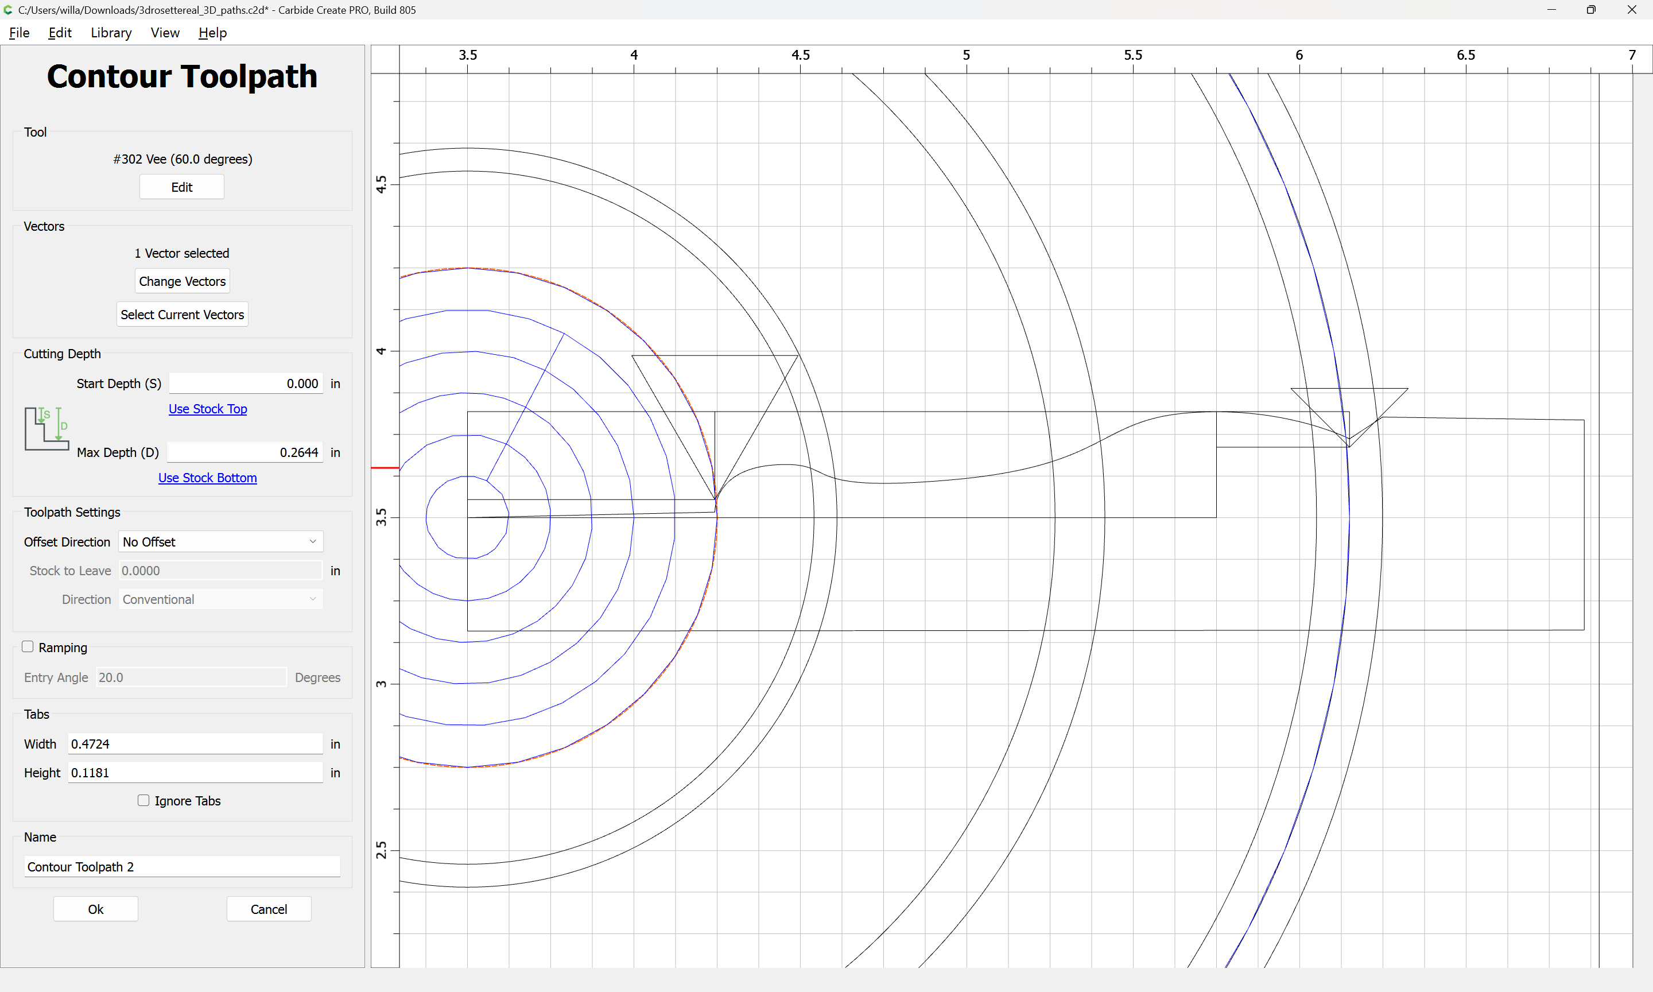Open the Offset Direction dropdown
This screenshot has height=992, width=1653.
pyautogui.click(x=220, y=541)
